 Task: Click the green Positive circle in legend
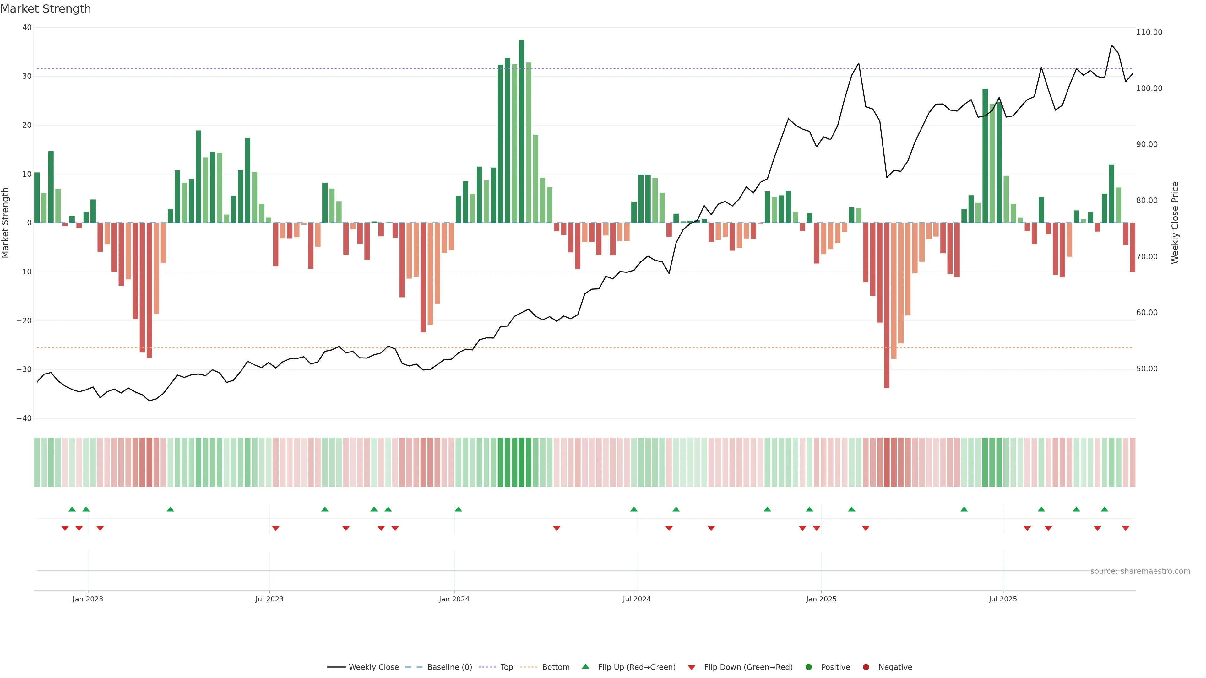point(808,667)
